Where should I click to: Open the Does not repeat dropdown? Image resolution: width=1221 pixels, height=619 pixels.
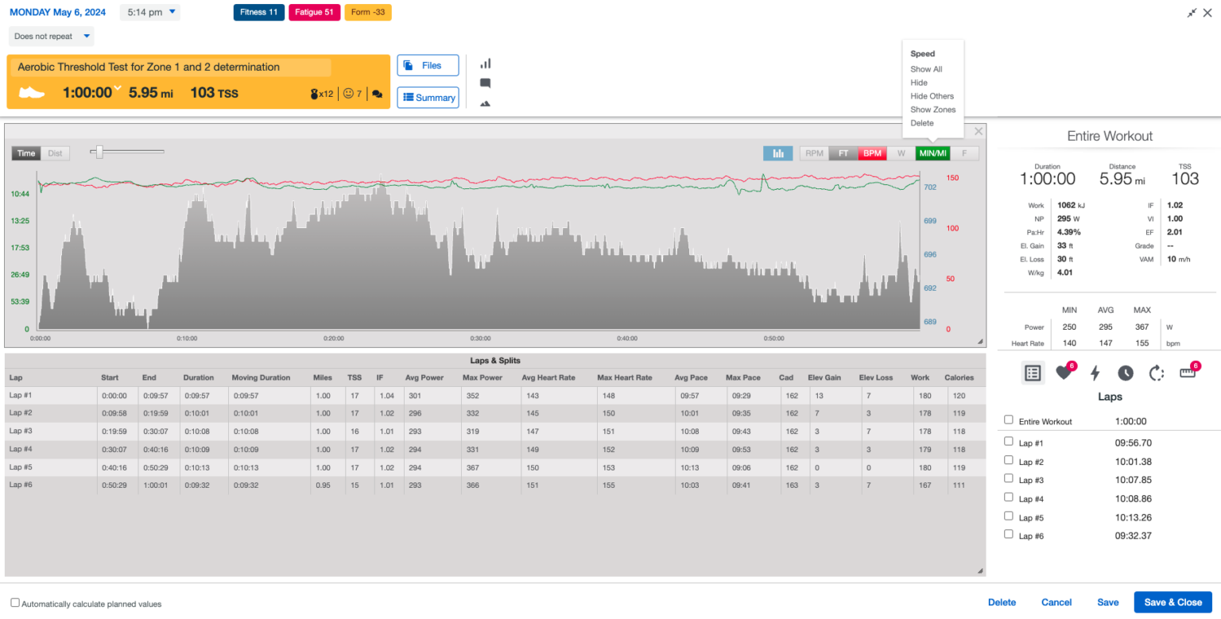click(51, 36)
